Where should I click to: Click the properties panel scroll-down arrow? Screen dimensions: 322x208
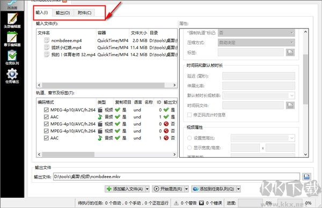(305, 154)
